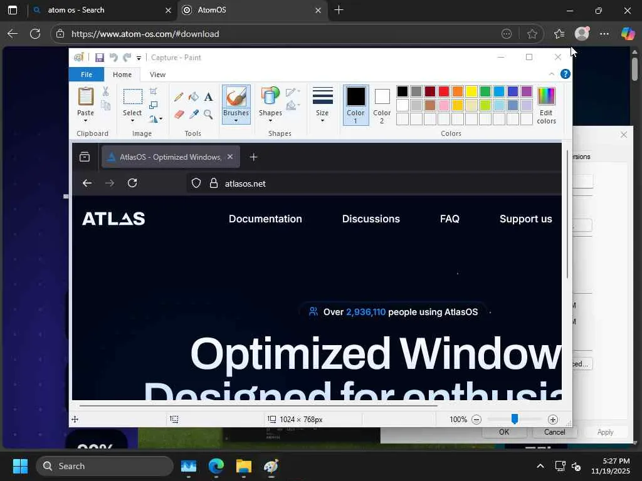Click the taskbar Search box
Screen dimensions: 642x481
pos(105,466)
